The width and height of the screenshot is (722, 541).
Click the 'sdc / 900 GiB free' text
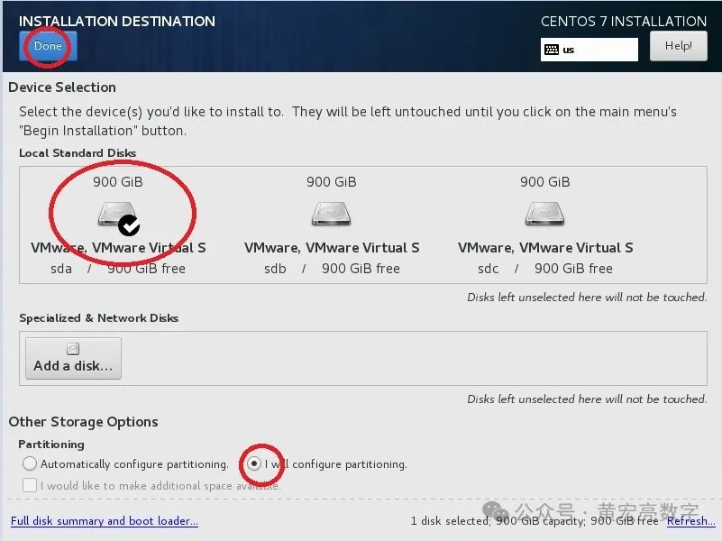click(545, 269)
